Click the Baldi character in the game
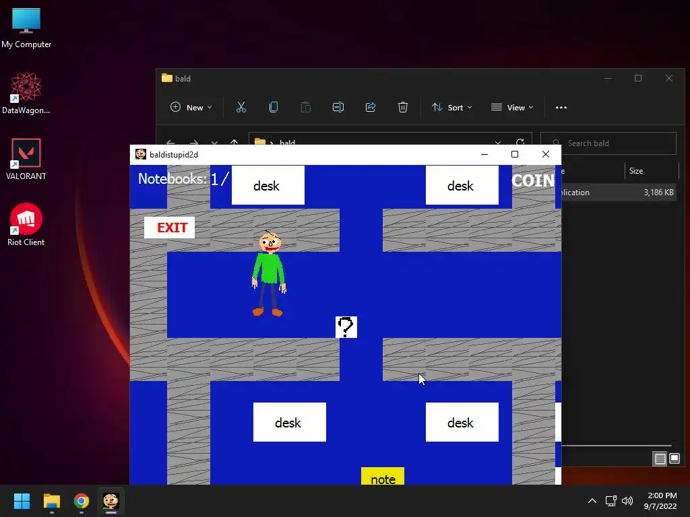The width and height of the screenshot is (690, 517). tap(269, 273)
